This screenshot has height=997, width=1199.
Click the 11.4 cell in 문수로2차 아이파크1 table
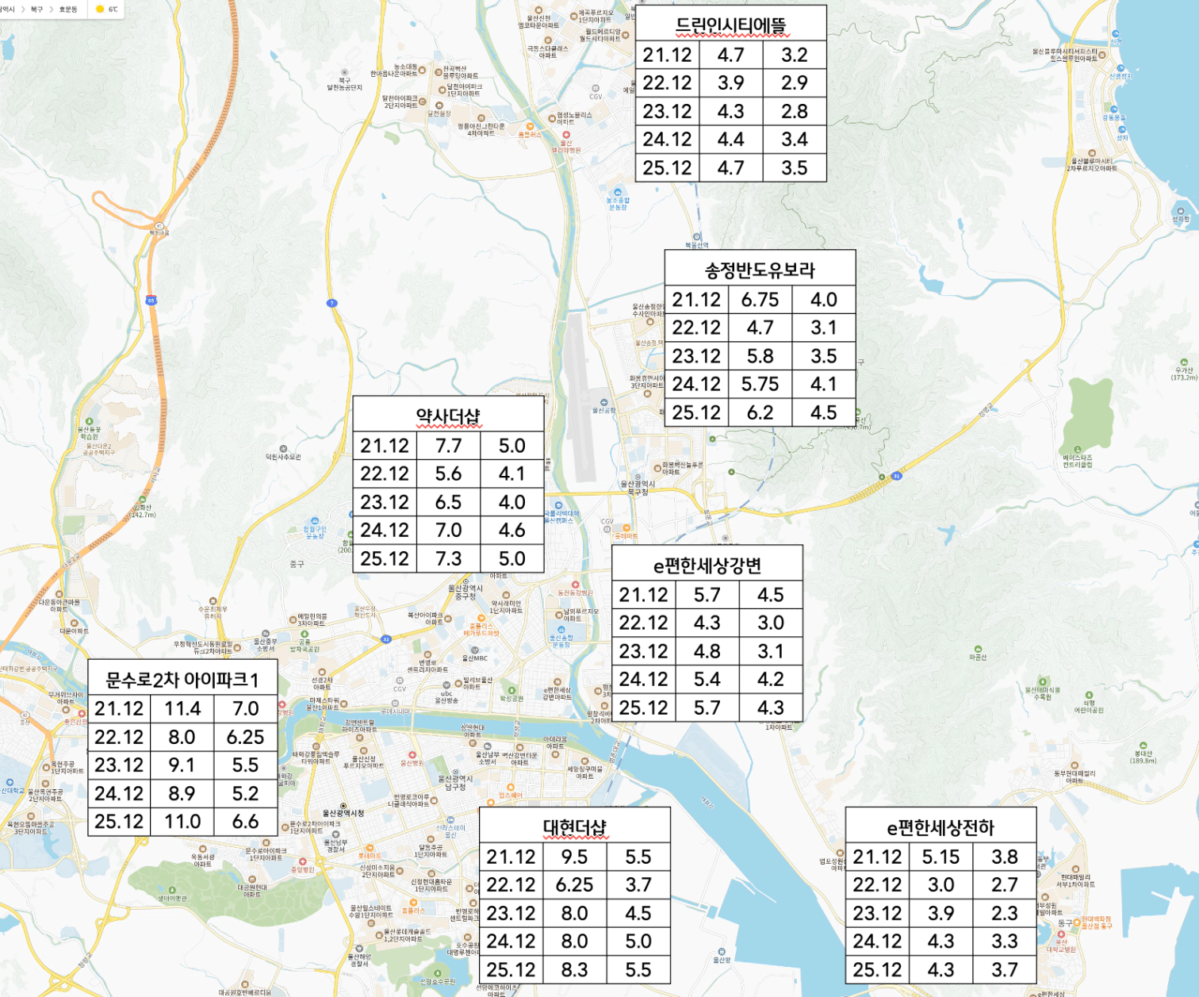[x=182, y=708]
